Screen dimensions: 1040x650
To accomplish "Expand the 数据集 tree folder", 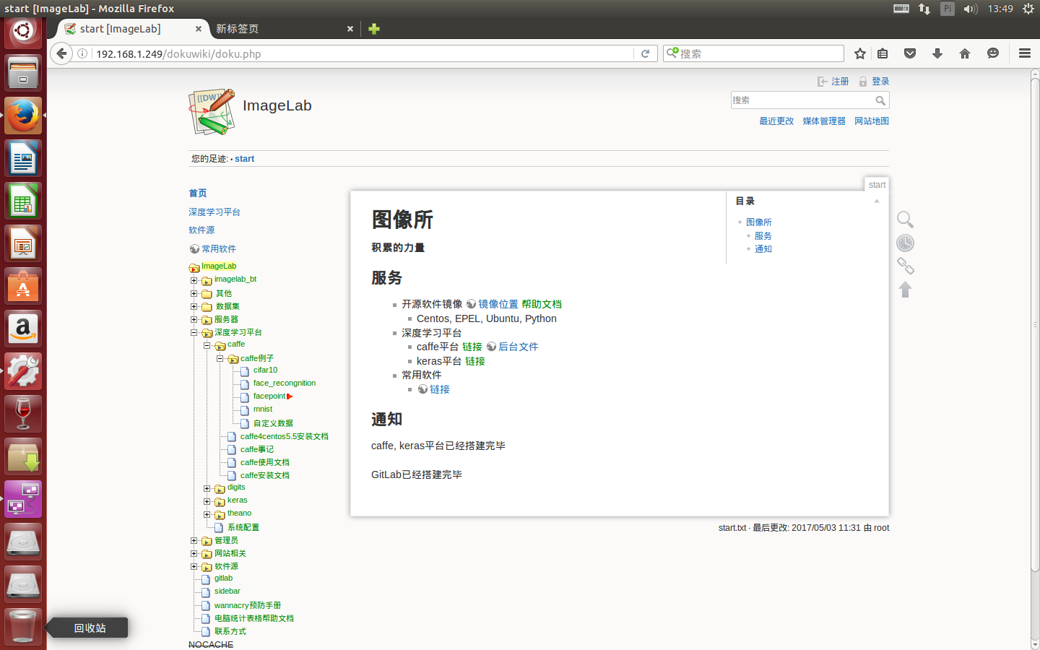I will pos(194,306).
